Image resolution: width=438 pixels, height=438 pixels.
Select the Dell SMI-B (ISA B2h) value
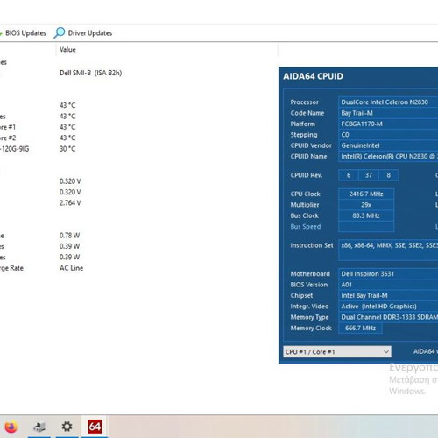(x=90, y=73)
